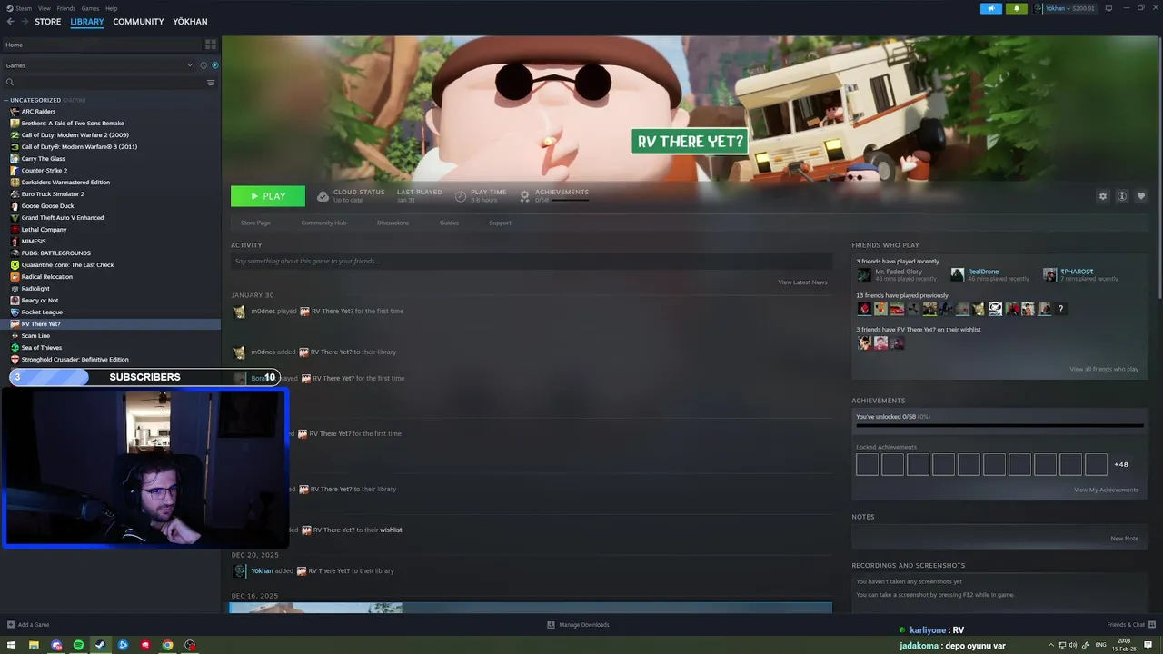
Task: Go forward with the right arrow
Action: click(x=24, y=22)
